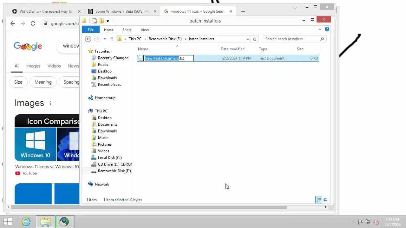Close the windows 11 icon Google tab
Image resolution: width=406 pixels, height=228 pixels.
(x=231, y=11)
